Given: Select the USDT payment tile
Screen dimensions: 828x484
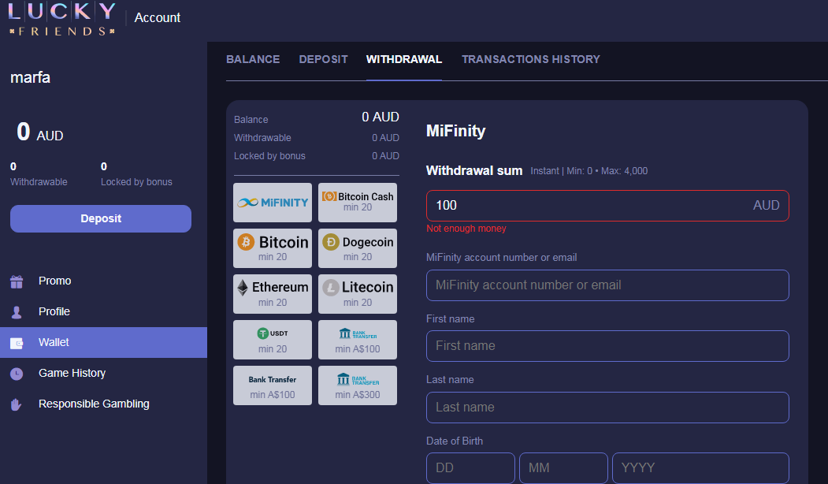Looking at the screenshot, I should 273,340.
